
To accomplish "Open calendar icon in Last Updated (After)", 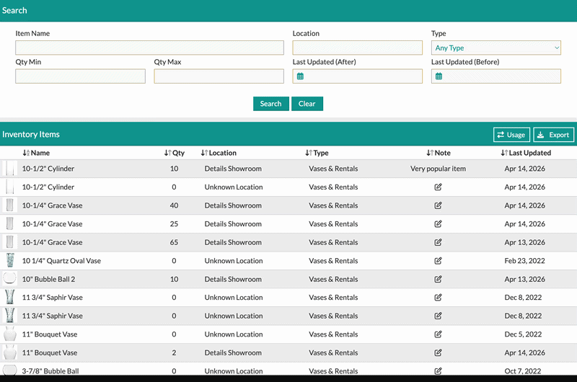I will (x=300, y=76).
